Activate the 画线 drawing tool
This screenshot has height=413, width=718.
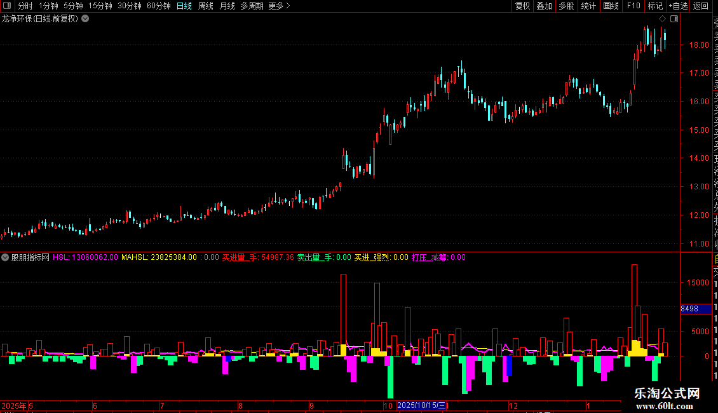tap(611, 6)
